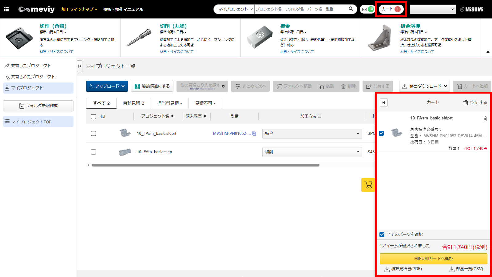Click フォルダへ移動 button
The image size is (492, 277).
coord(294,86)
